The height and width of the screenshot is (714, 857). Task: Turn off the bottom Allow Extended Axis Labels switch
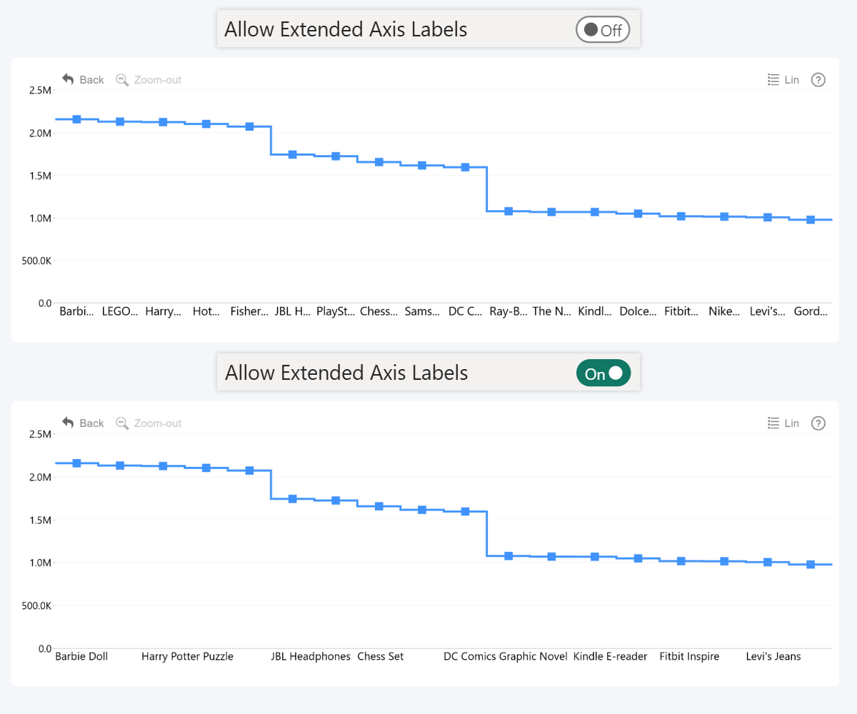(x=603, y=373)
